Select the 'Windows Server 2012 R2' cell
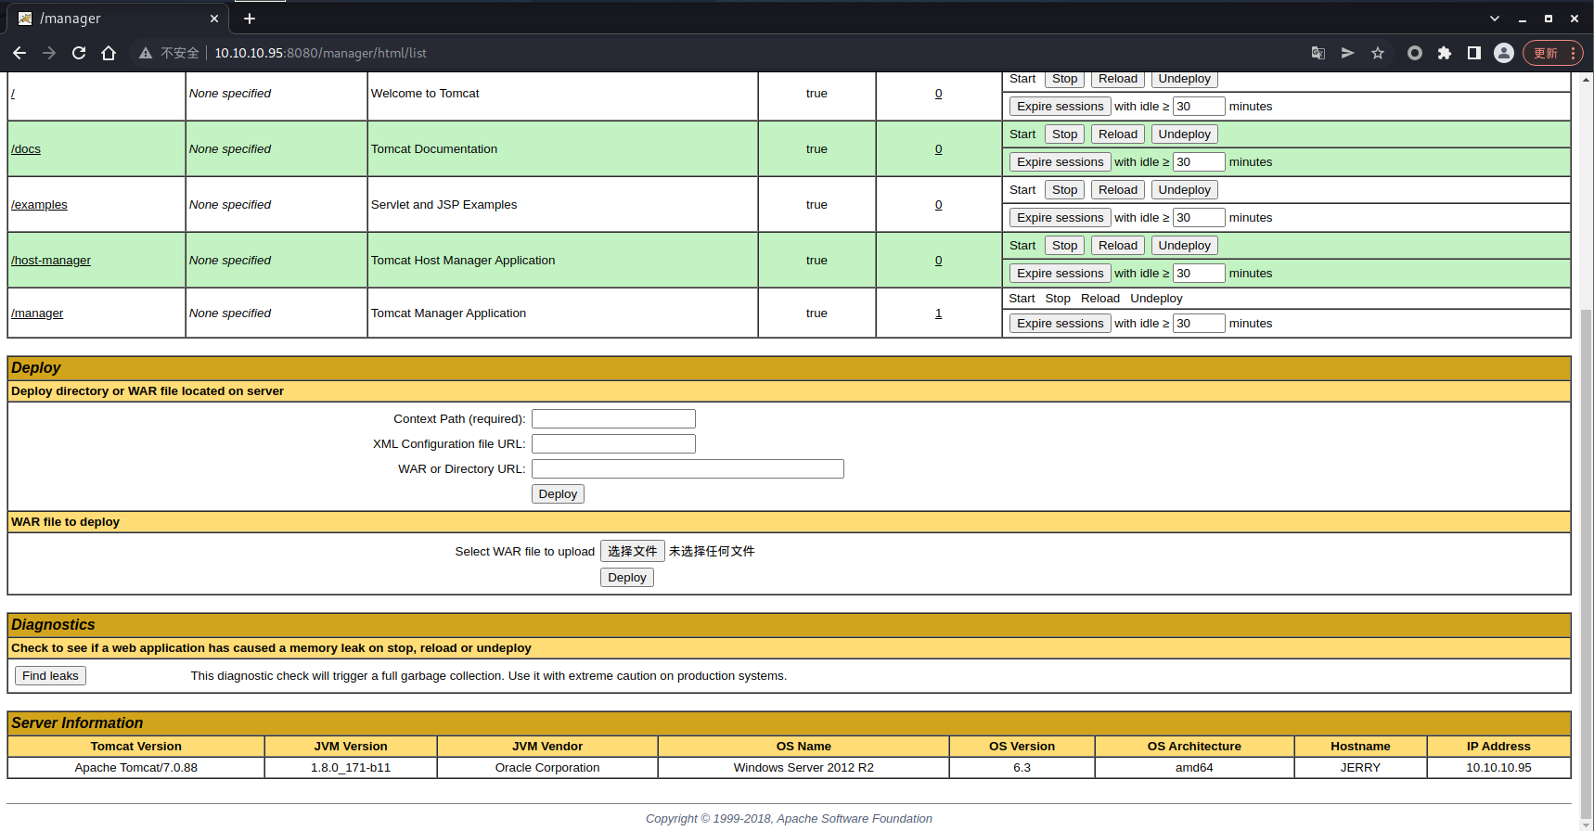Screen dimensions: 1594x831 pos(803,768)
